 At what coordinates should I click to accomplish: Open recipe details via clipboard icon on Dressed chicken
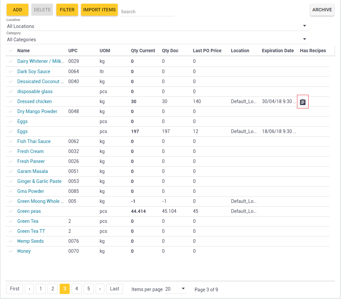(302, 102)
